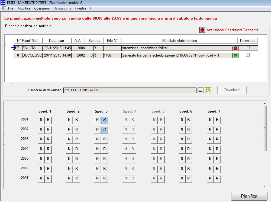Click the planning number cell '8'
Screen dimensions: 271x202
click(x=18, y=55)
